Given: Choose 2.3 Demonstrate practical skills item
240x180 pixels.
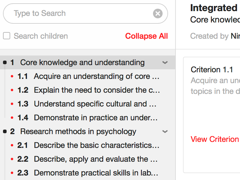Looking at the screenshot, I should coord(95,173).
